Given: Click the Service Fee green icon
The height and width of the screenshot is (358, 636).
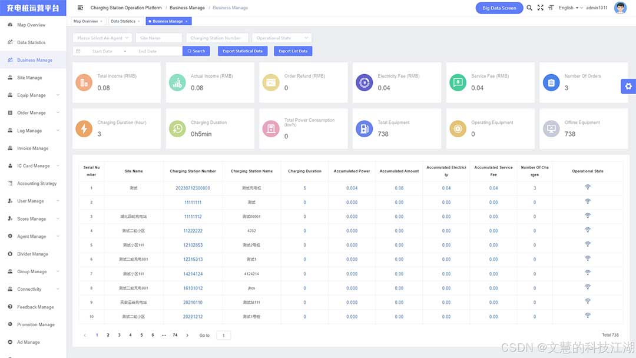Looking at the screenshot, I should click(x=458, y=82).
